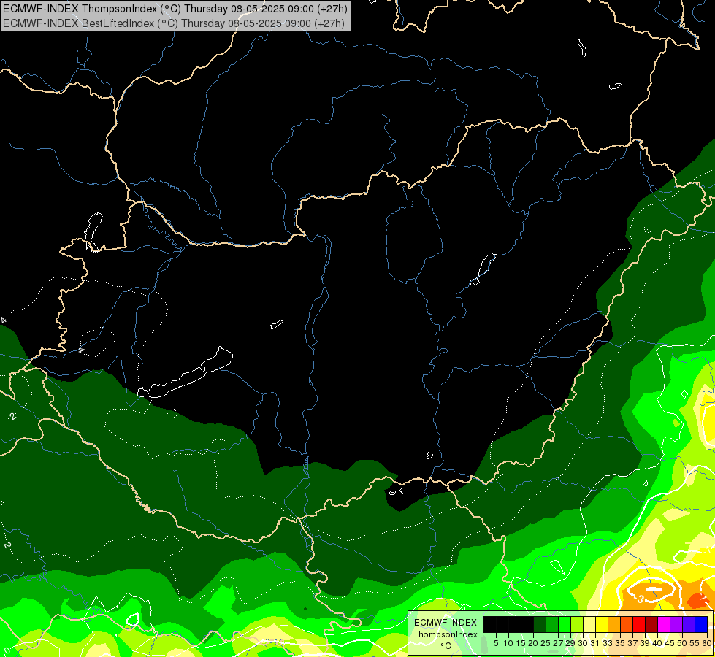Select the dark red legend swatch for 39–40
Image resolution: width=715 pixels, height=657 pixels.
coord(651,624)
